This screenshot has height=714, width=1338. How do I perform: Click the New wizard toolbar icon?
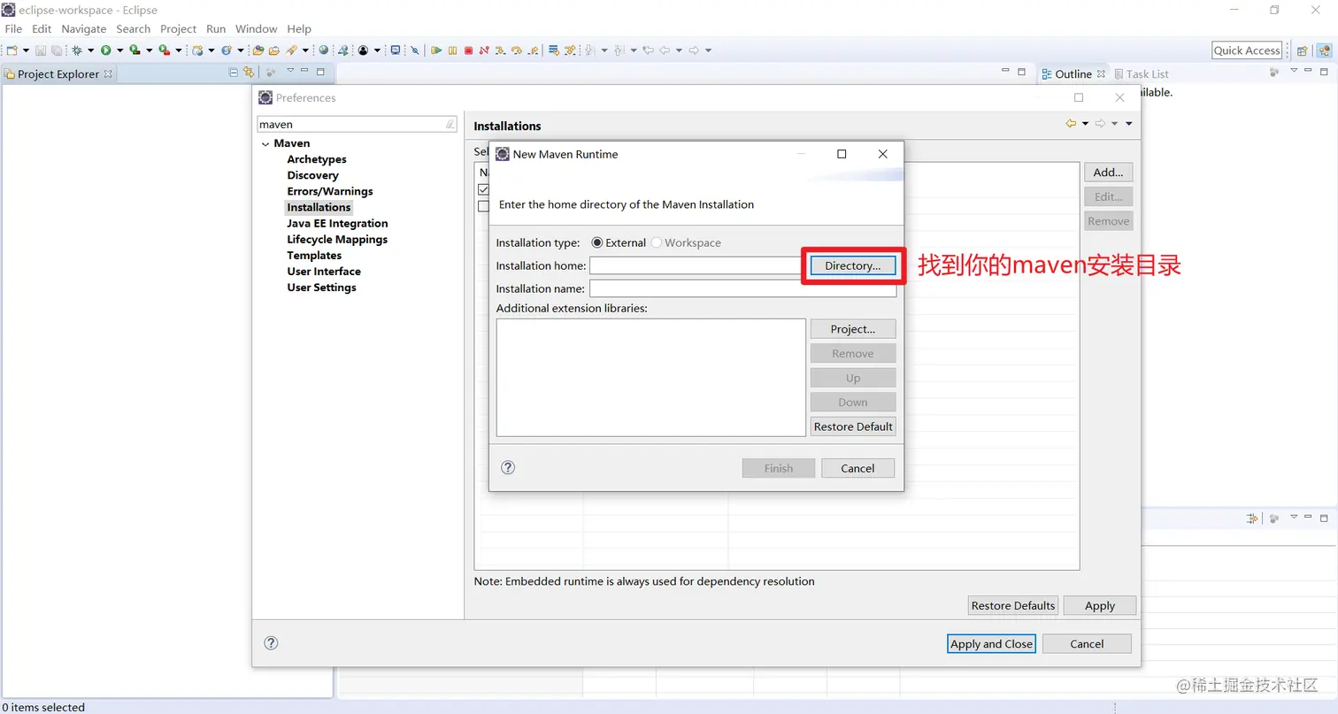pos(12,50)
